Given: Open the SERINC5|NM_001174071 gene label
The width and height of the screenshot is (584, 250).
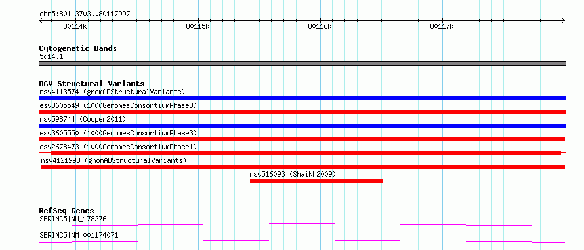Looking at the screenshot, I should pos(79,235).
